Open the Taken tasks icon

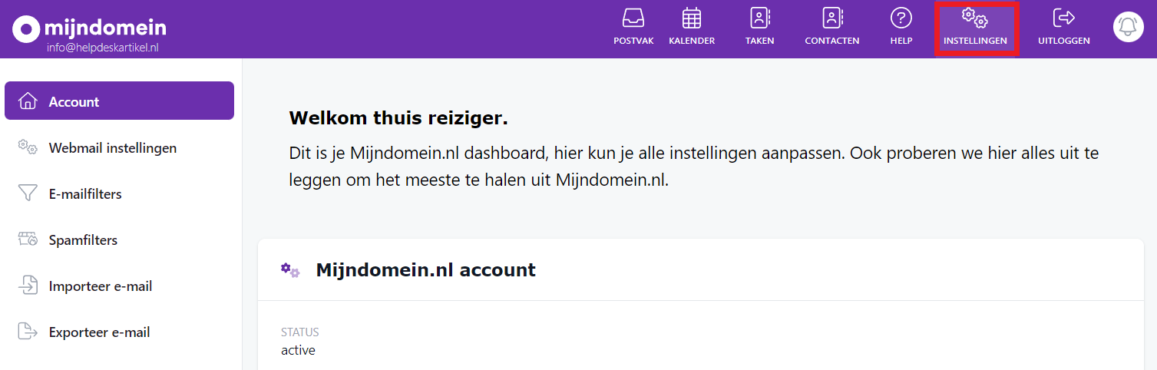759,18
